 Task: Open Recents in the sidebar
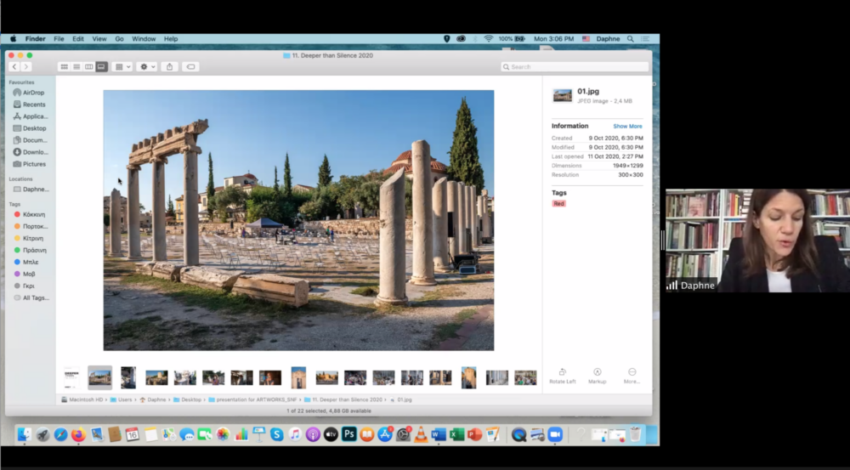30,105
